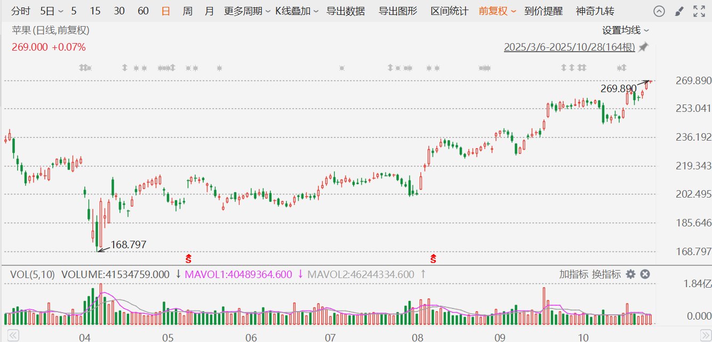The height and width of the screenshot is (342, 712).
Task: Click the first red S marker under chart
Action: pyautogui.click(x=188, y=259)
